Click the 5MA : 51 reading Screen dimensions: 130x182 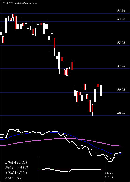pos(13,178)
